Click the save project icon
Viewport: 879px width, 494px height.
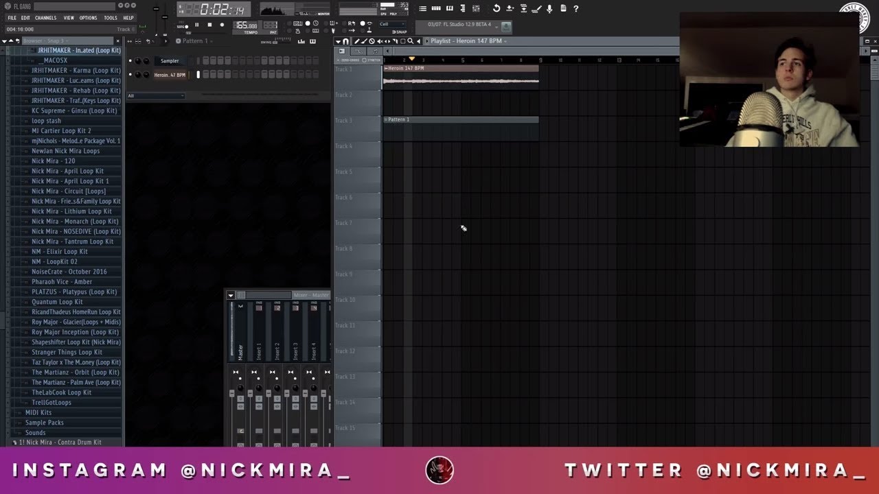click(x=510, y=8)
